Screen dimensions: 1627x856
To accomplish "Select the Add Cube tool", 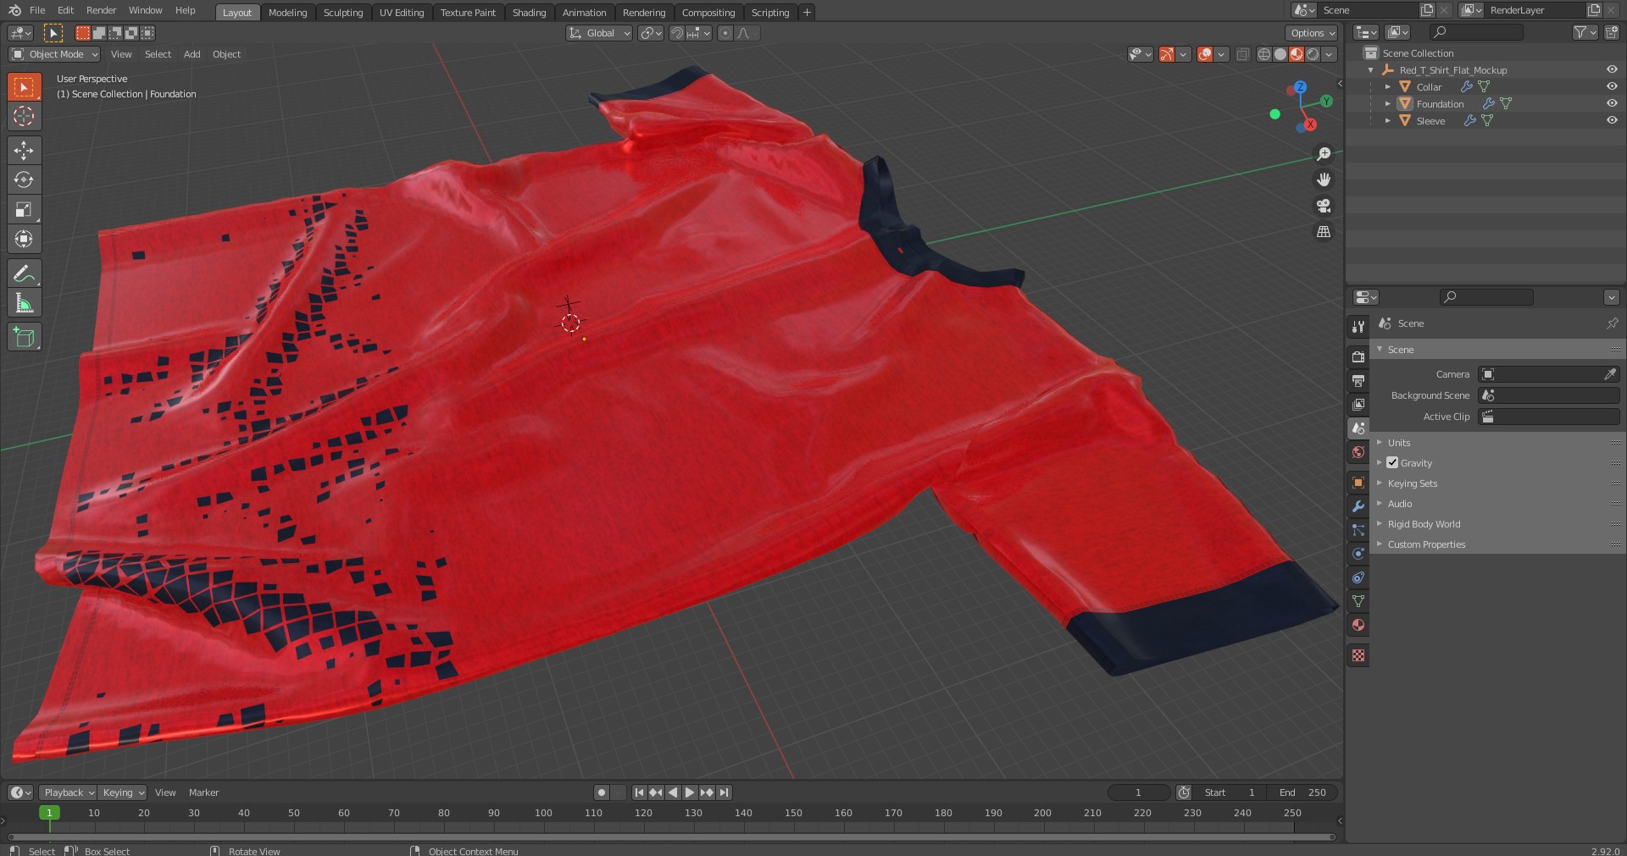I will click(24, 337).
